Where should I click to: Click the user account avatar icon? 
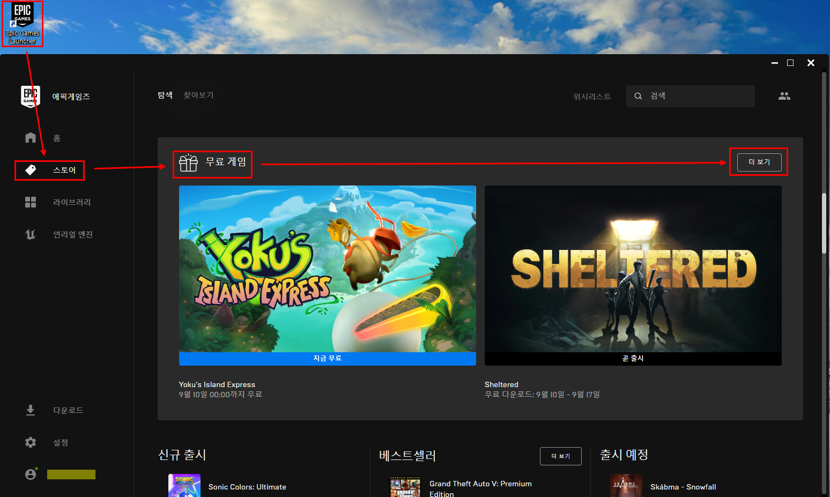[31, 474]
